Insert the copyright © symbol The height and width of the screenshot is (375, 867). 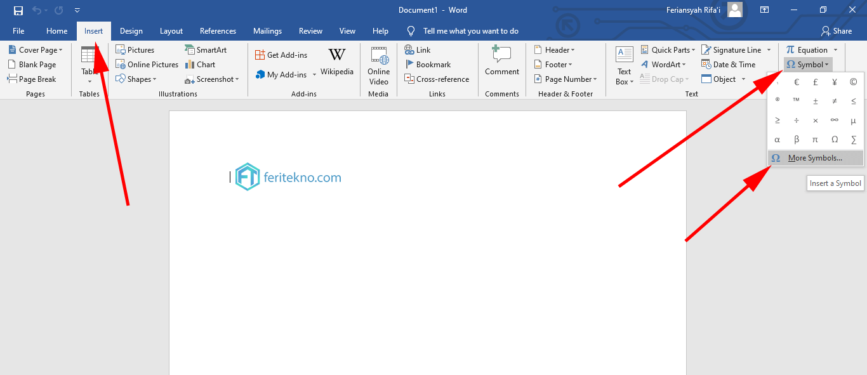(854, 82)
